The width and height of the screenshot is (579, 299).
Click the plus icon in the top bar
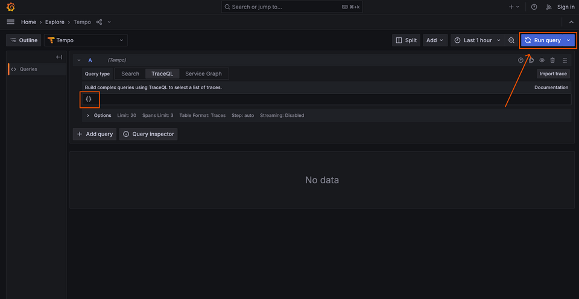click(x=511, y=7)
